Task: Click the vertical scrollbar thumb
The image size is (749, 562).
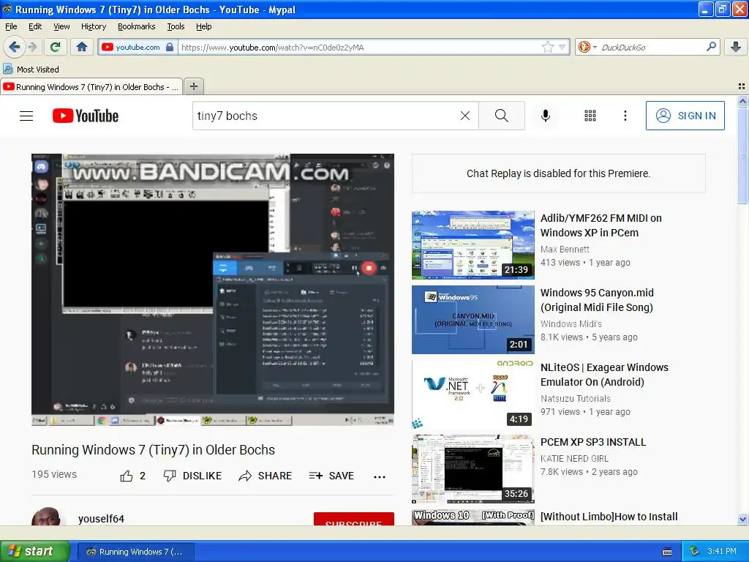Action: (742, 155)
